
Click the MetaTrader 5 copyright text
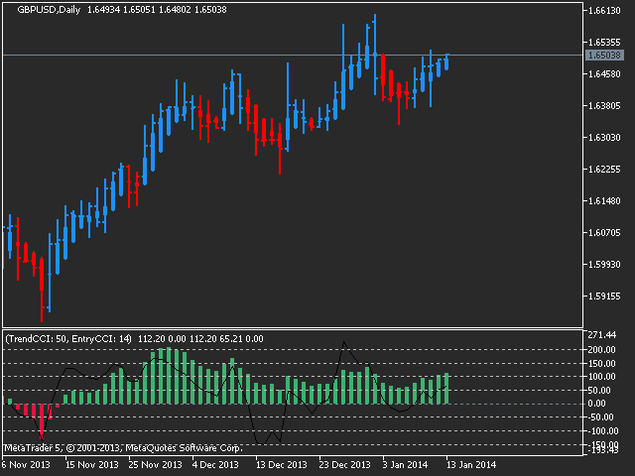[x=123, y=447]
